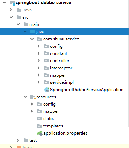
Task: Click the com.shuyu.service package icon
Action: pos(40,39)
